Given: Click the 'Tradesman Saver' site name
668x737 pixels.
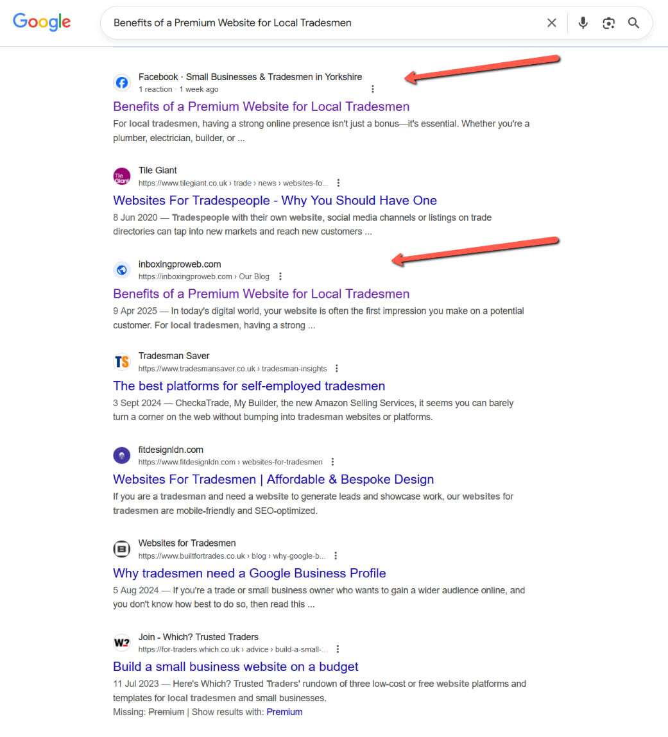Looking at the screenshot, I should click(x=174, y=356).
